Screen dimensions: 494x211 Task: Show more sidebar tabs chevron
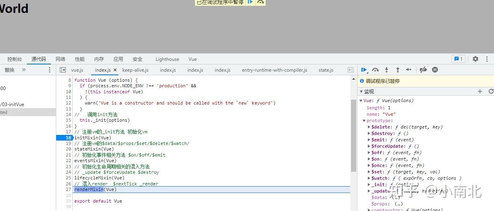[x=24, y=70]
